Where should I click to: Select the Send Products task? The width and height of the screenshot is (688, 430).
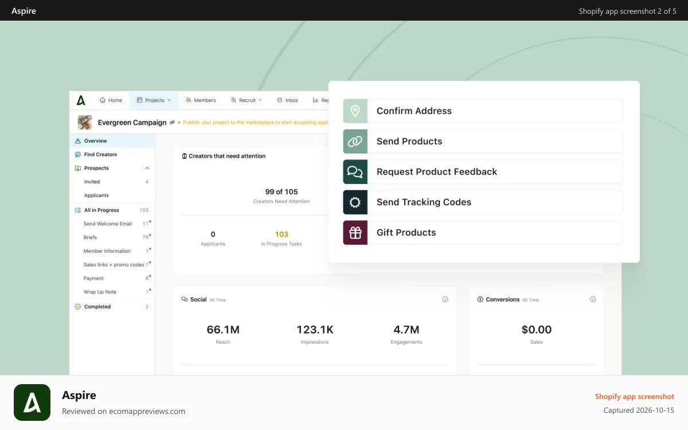pos(483,141)
